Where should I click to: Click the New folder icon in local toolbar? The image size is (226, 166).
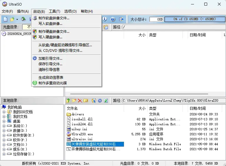[x=74, y=100]
